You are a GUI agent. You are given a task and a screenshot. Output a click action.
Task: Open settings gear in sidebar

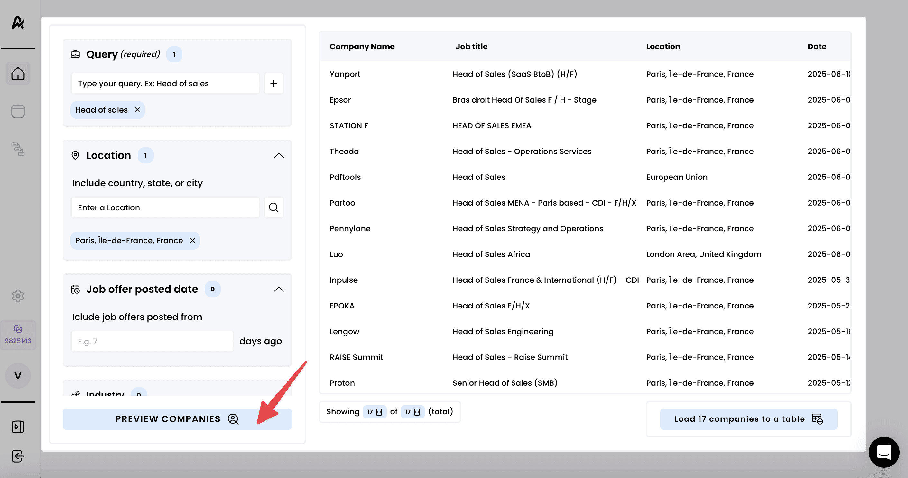point(18,296)
